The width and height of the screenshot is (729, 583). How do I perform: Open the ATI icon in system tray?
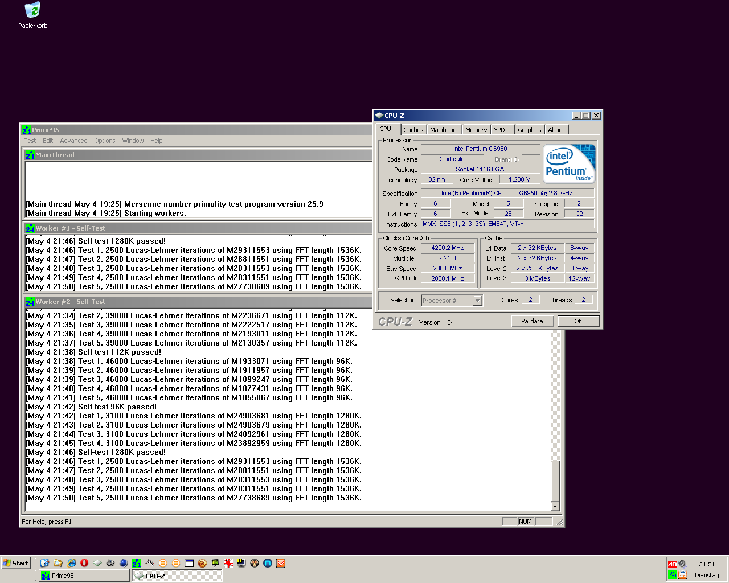tap(673, 564)
